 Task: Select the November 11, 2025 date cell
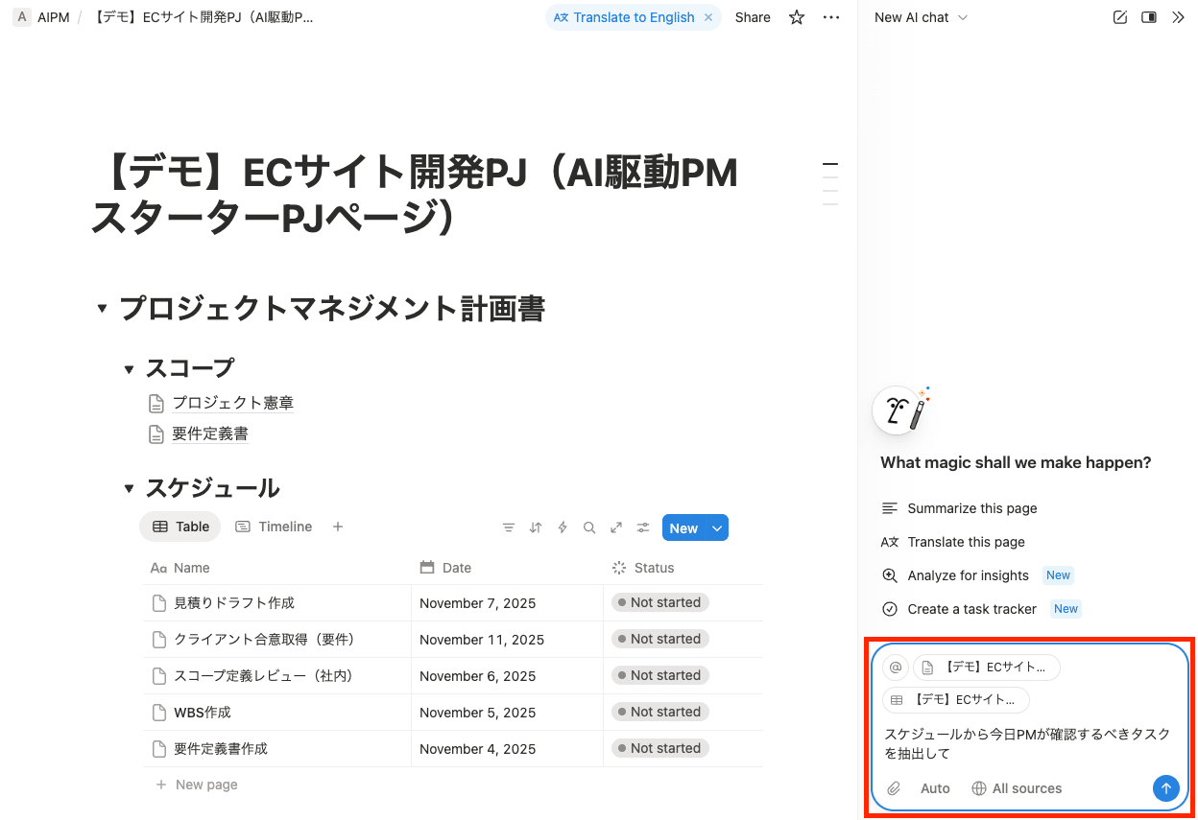(507, 640)
